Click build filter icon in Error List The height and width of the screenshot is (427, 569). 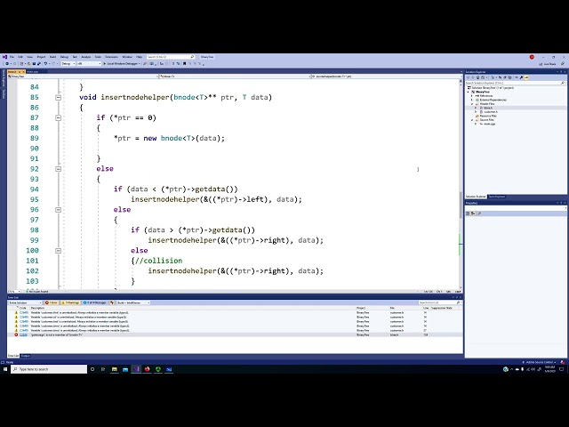pyautogui.click(x=112, y=302)
